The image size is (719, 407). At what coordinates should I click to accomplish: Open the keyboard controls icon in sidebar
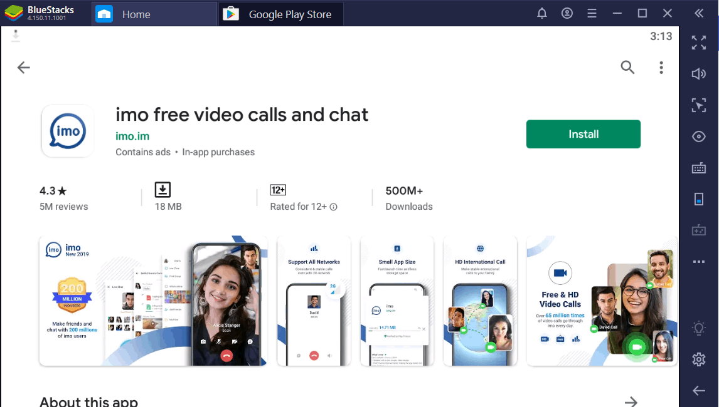[699, 168]
